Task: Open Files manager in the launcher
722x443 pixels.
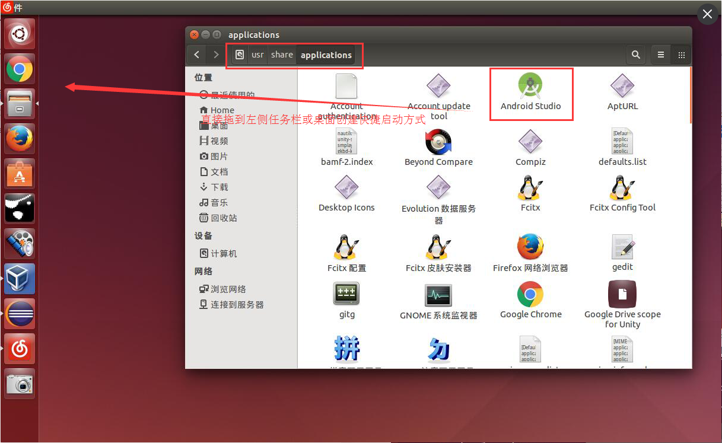Action: pos(20,104)
